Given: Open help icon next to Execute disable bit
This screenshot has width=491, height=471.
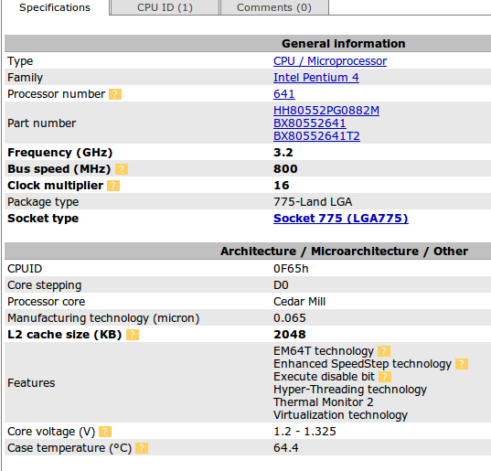Looking at the screenshot, I should tap(385, 377).
